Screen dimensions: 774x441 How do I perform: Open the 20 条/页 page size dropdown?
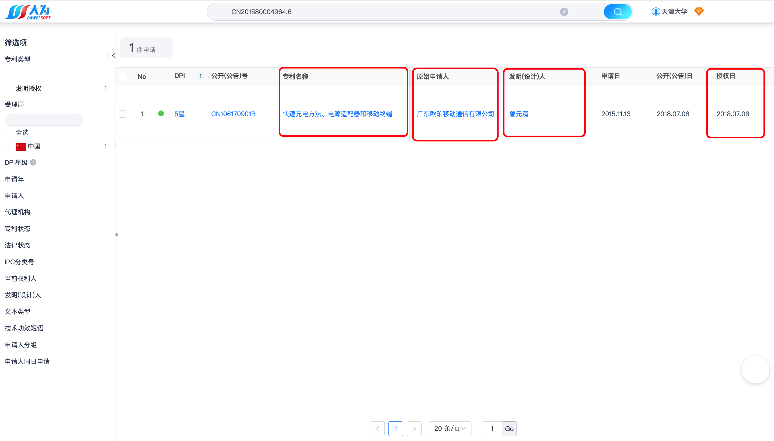tap(450, 428)
